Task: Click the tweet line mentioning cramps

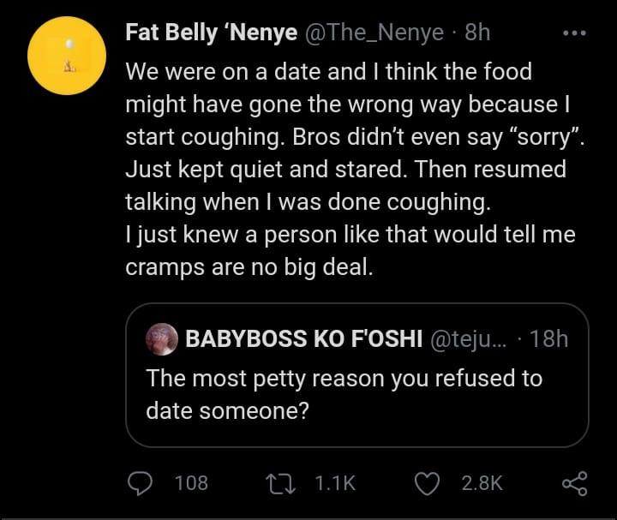Action: (249, 267)
